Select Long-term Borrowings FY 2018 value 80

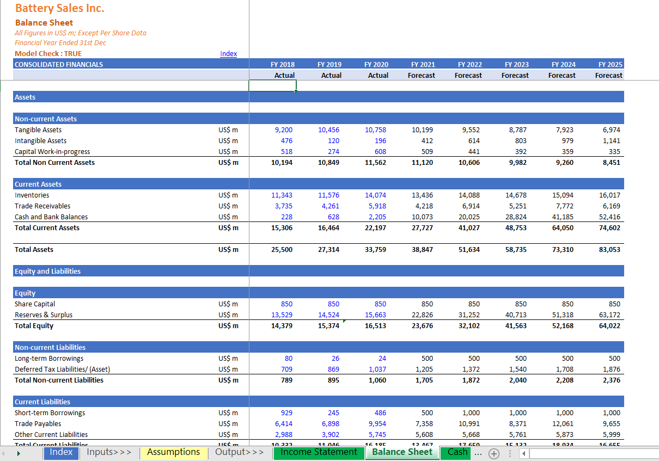tap(288, 358)
